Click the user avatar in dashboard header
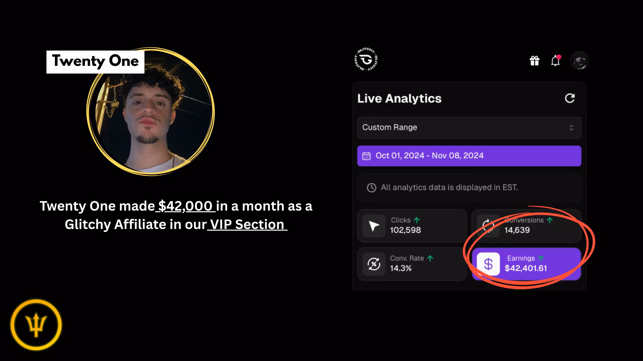This screenshot has width=643, height=361. tap(579, 61)
